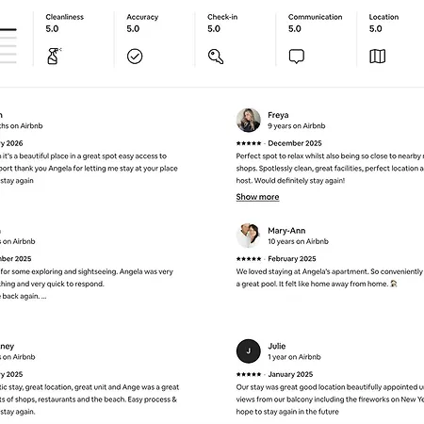Click the Location map icon
The width and height of the screenshot is (424, 424).
(x=377, y=57)
